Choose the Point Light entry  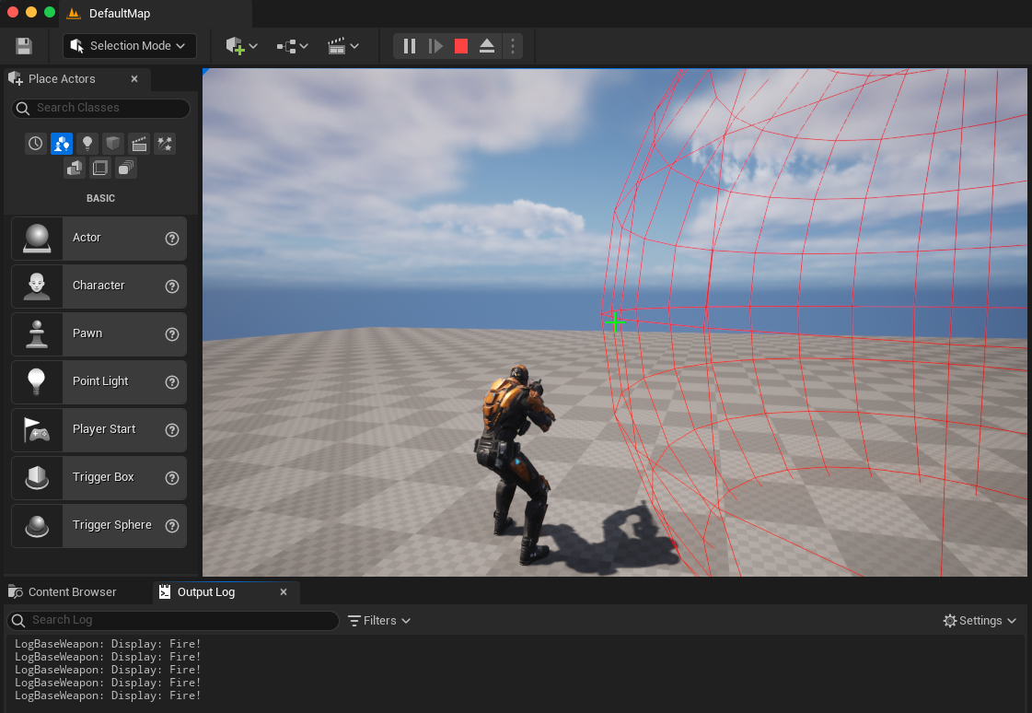(99, 382)
